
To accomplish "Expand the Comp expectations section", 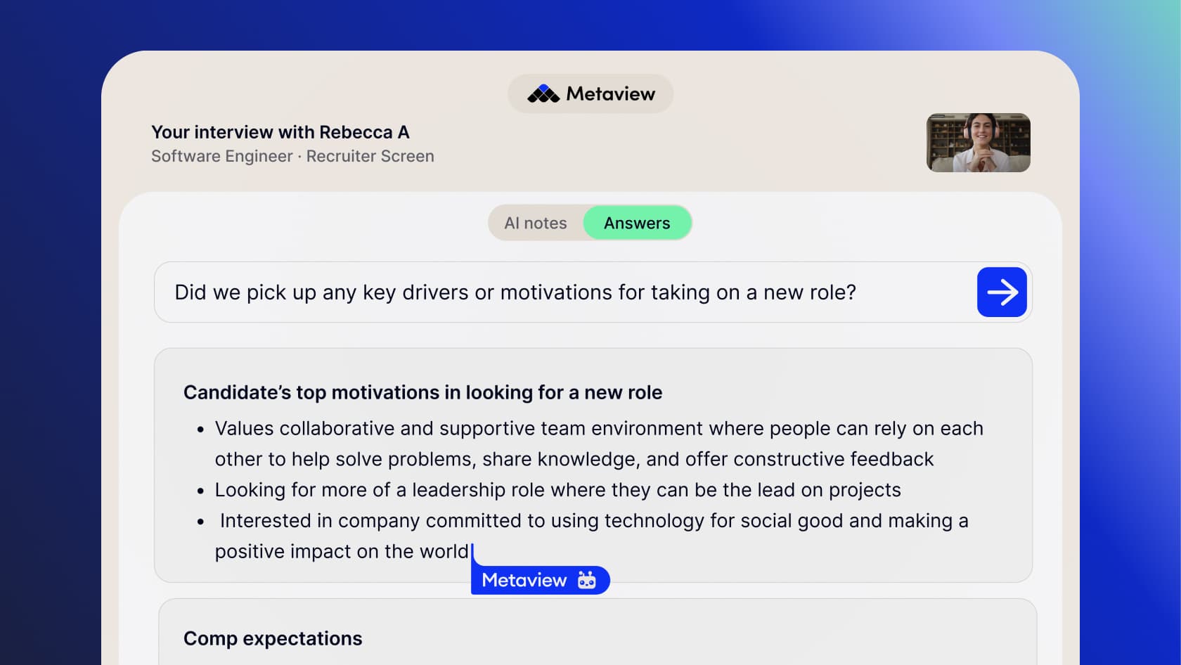I will click(273, 638).
